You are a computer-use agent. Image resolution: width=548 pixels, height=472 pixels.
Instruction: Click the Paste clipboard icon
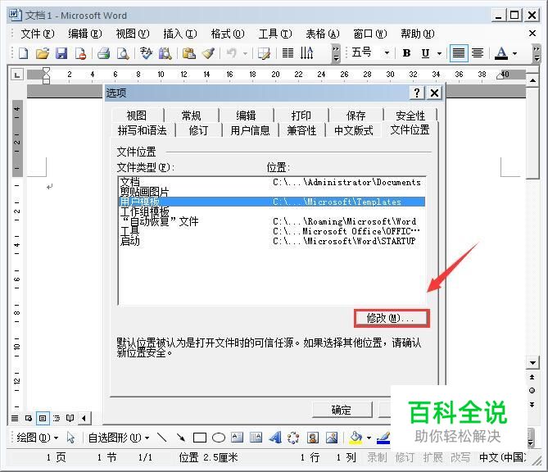[x=188, y=53]
